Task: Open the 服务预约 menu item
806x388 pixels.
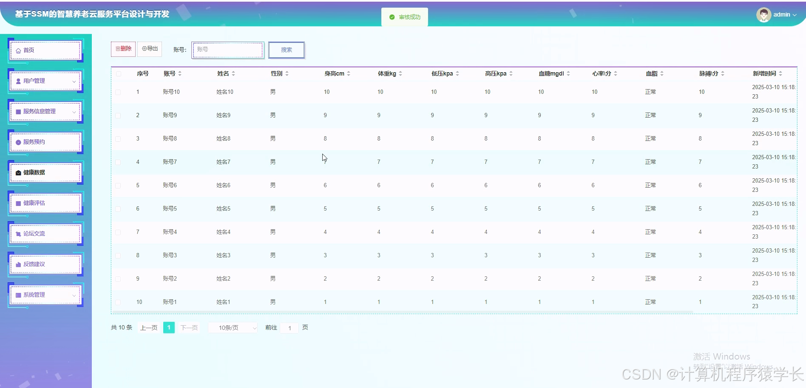Action: coord(45,142)
